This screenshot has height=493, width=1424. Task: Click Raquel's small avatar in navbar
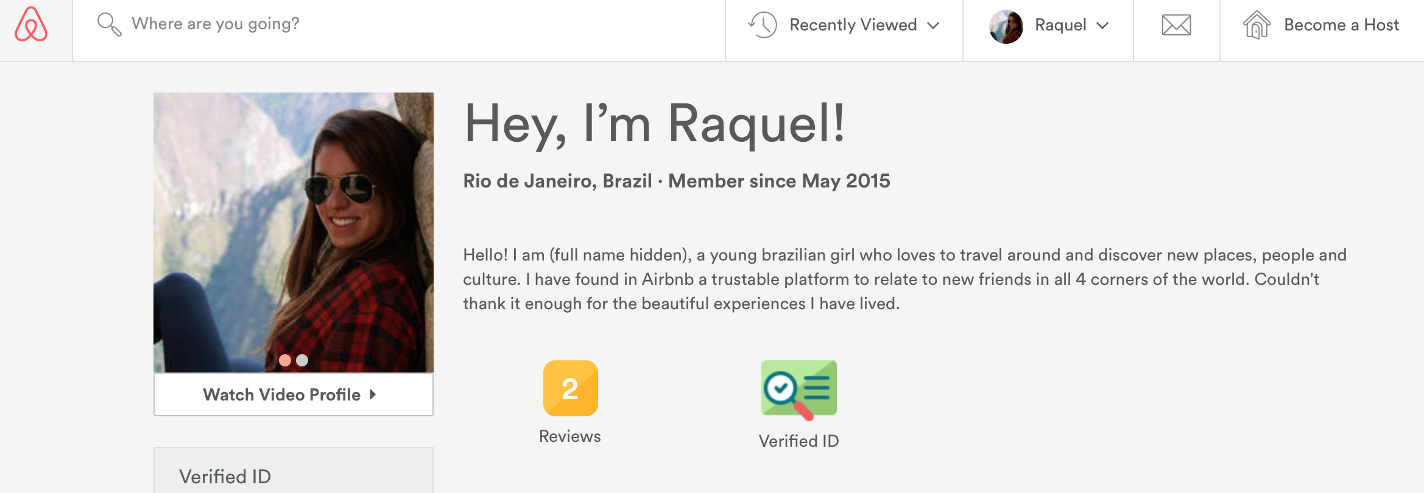pos(1006,26)
